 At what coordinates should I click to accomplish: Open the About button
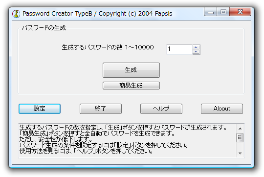click(222, 109)
